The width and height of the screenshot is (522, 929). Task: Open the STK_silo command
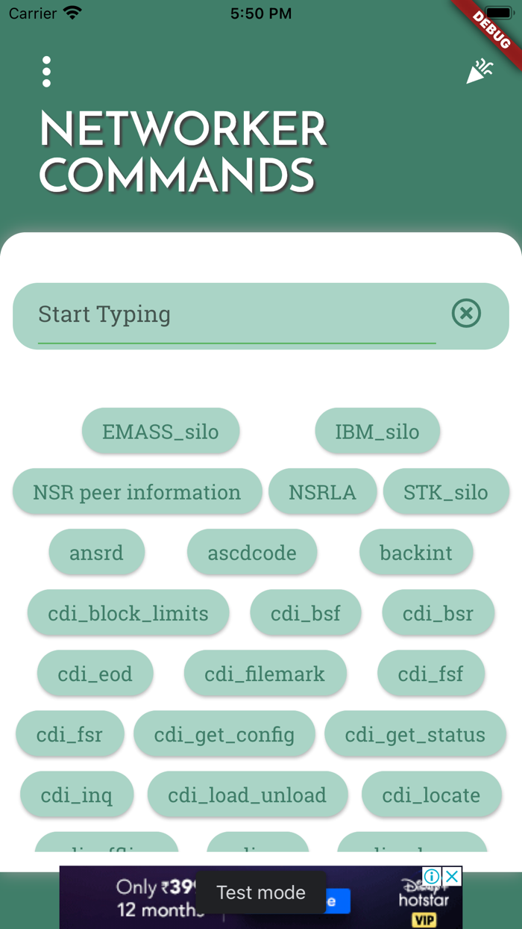point(446,491)
